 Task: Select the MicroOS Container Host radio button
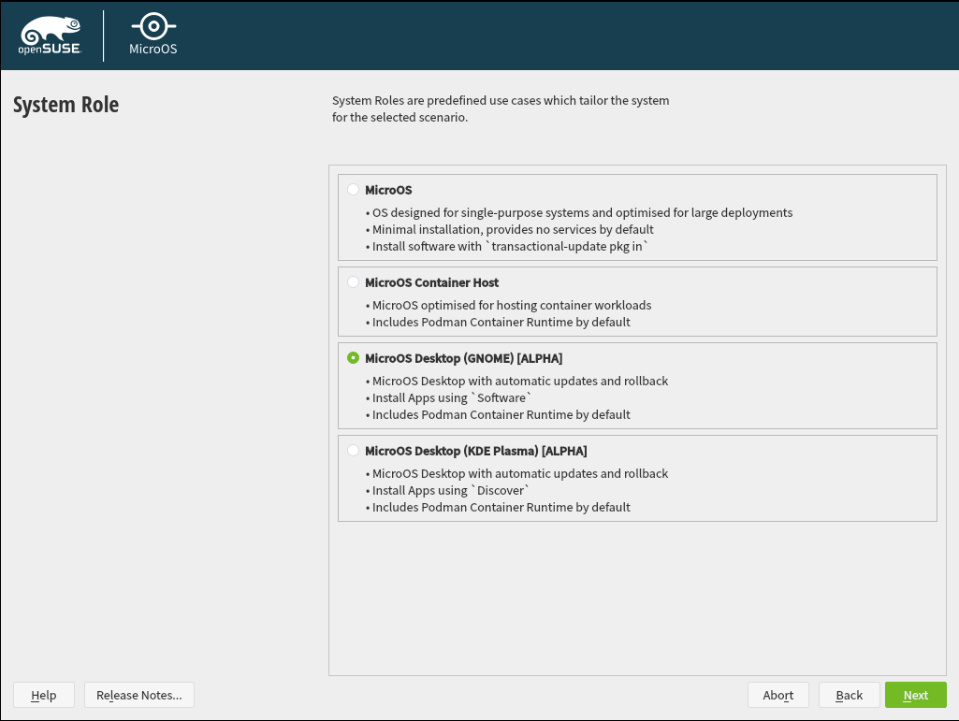[x=353, y=281]
